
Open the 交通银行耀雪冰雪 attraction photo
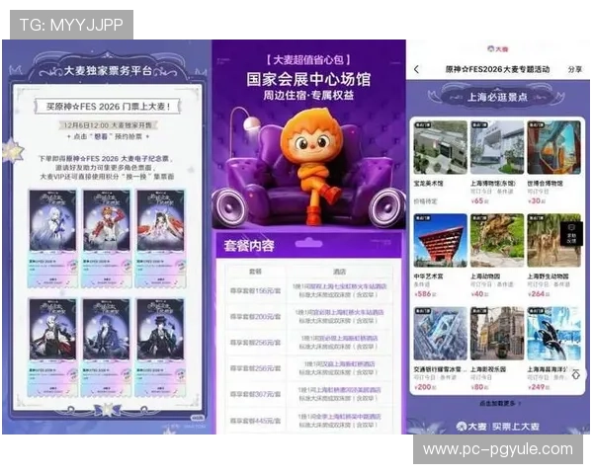[440, 334]
